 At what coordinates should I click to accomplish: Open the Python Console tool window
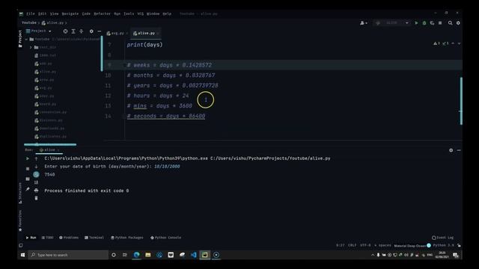(165, 238)
